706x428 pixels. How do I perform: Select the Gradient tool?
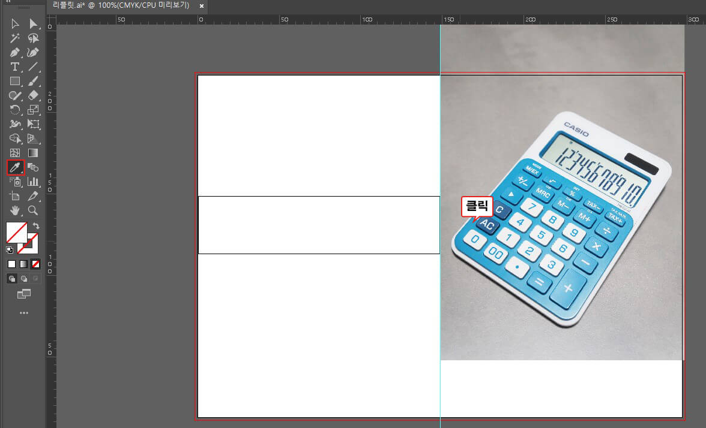[x=33, y=153]
